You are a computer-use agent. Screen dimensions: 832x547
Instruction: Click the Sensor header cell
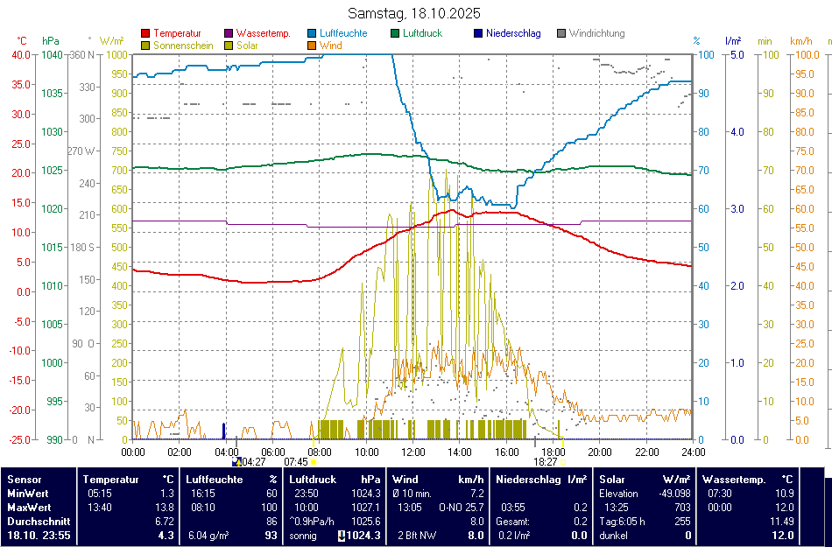(24, 480)
